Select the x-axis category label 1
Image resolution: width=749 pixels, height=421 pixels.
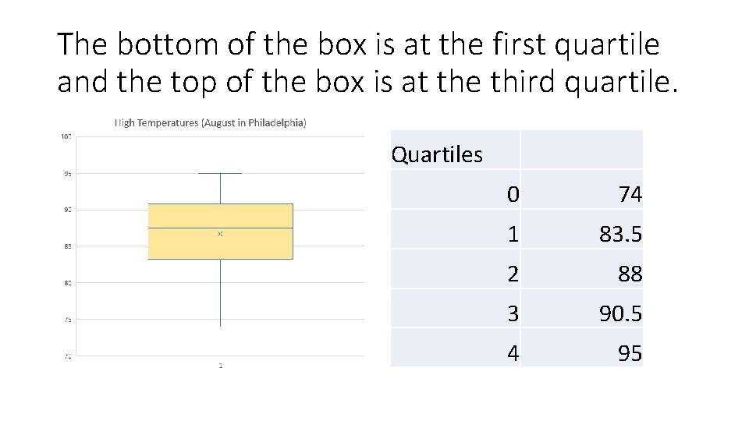point(220,365)
